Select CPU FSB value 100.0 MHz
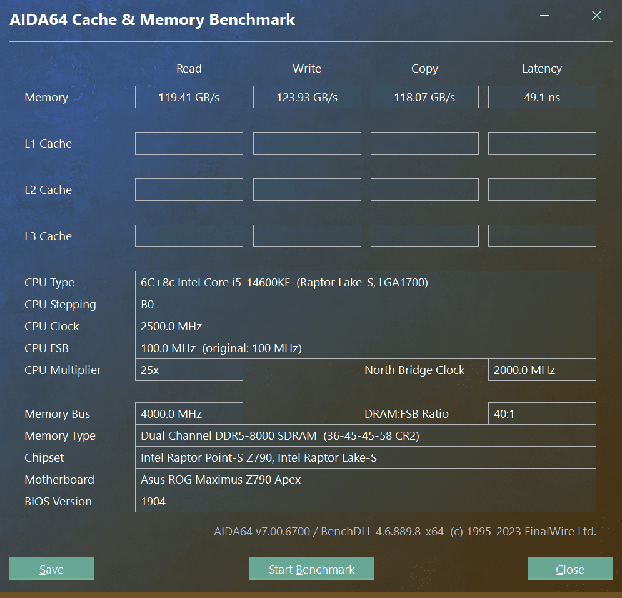The width and height of the screenshot is (622, 598). pos(365,348)
